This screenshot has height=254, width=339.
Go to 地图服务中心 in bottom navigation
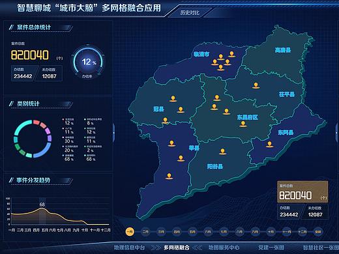click(x=224, y=247)
